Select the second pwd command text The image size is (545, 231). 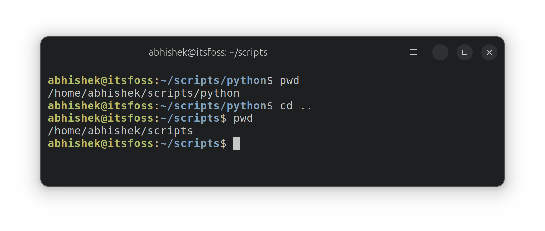point(243,118)
